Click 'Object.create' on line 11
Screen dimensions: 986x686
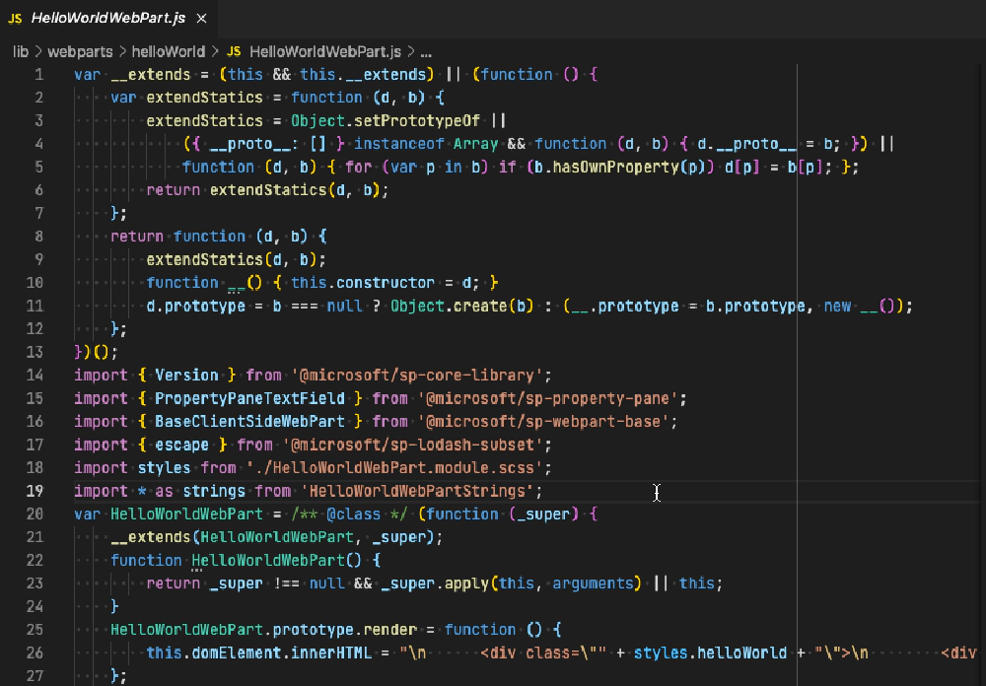[x=449, y=307]
